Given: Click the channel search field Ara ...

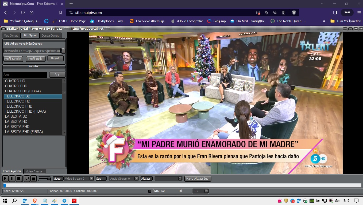Looking at the screenshot, I should pos(25,75).
